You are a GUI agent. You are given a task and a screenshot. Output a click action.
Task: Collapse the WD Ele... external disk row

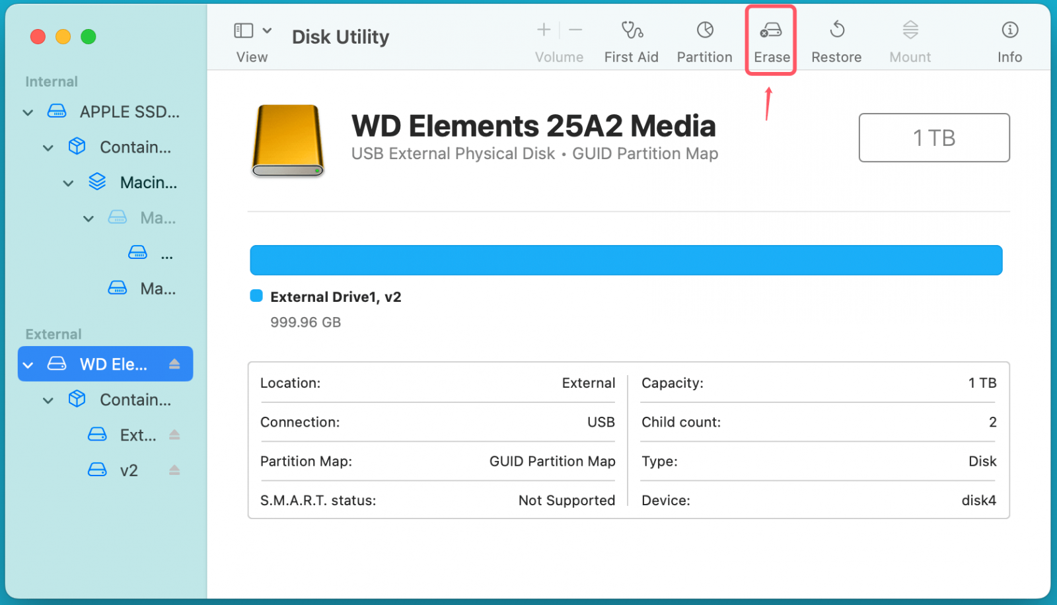28,365
